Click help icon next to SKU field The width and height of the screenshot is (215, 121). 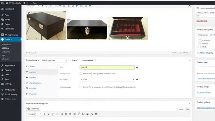pos(137,67)
